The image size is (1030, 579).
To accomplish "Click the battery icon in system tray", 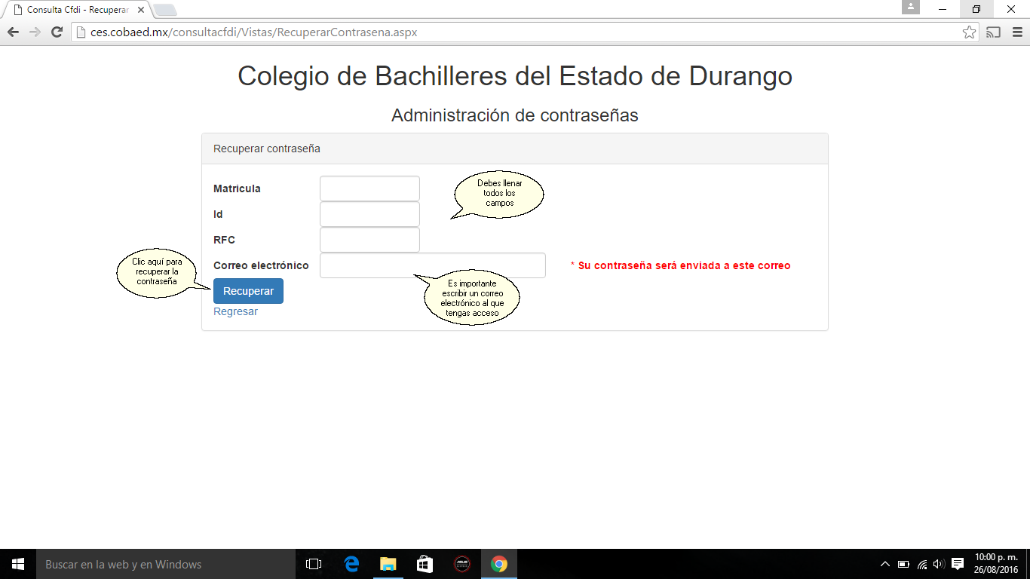I will point(903,564).
